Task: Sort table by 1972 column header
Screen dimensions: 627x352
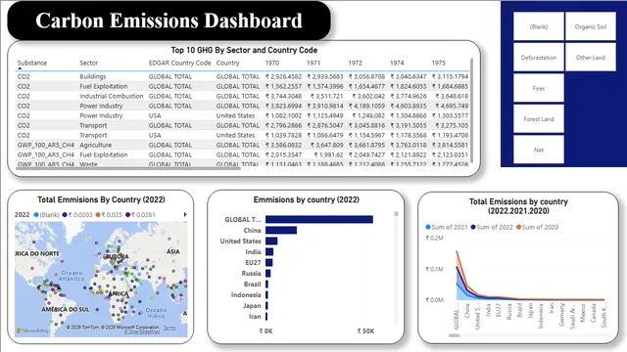Action: tap(355, 63)
